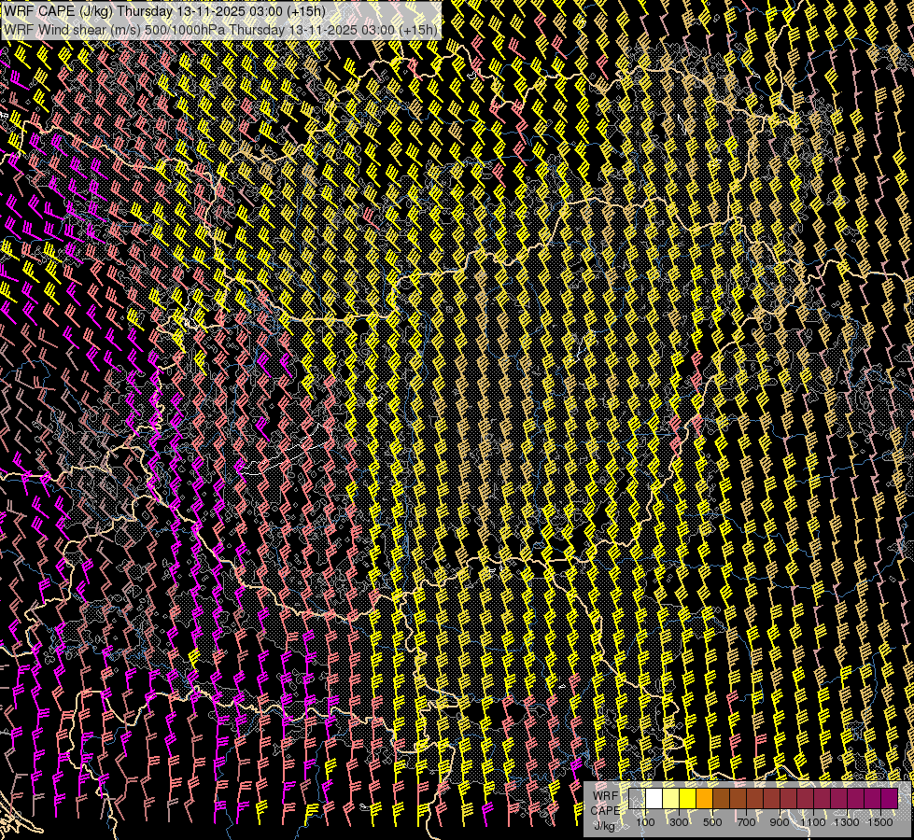Click the J/kg unit text in legend

click(605, 825)
